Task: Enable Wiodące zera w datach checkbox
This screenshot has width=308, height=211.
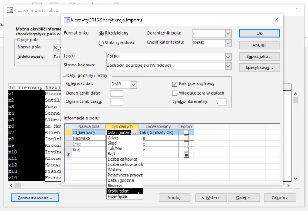Action: tap(174, 93)
